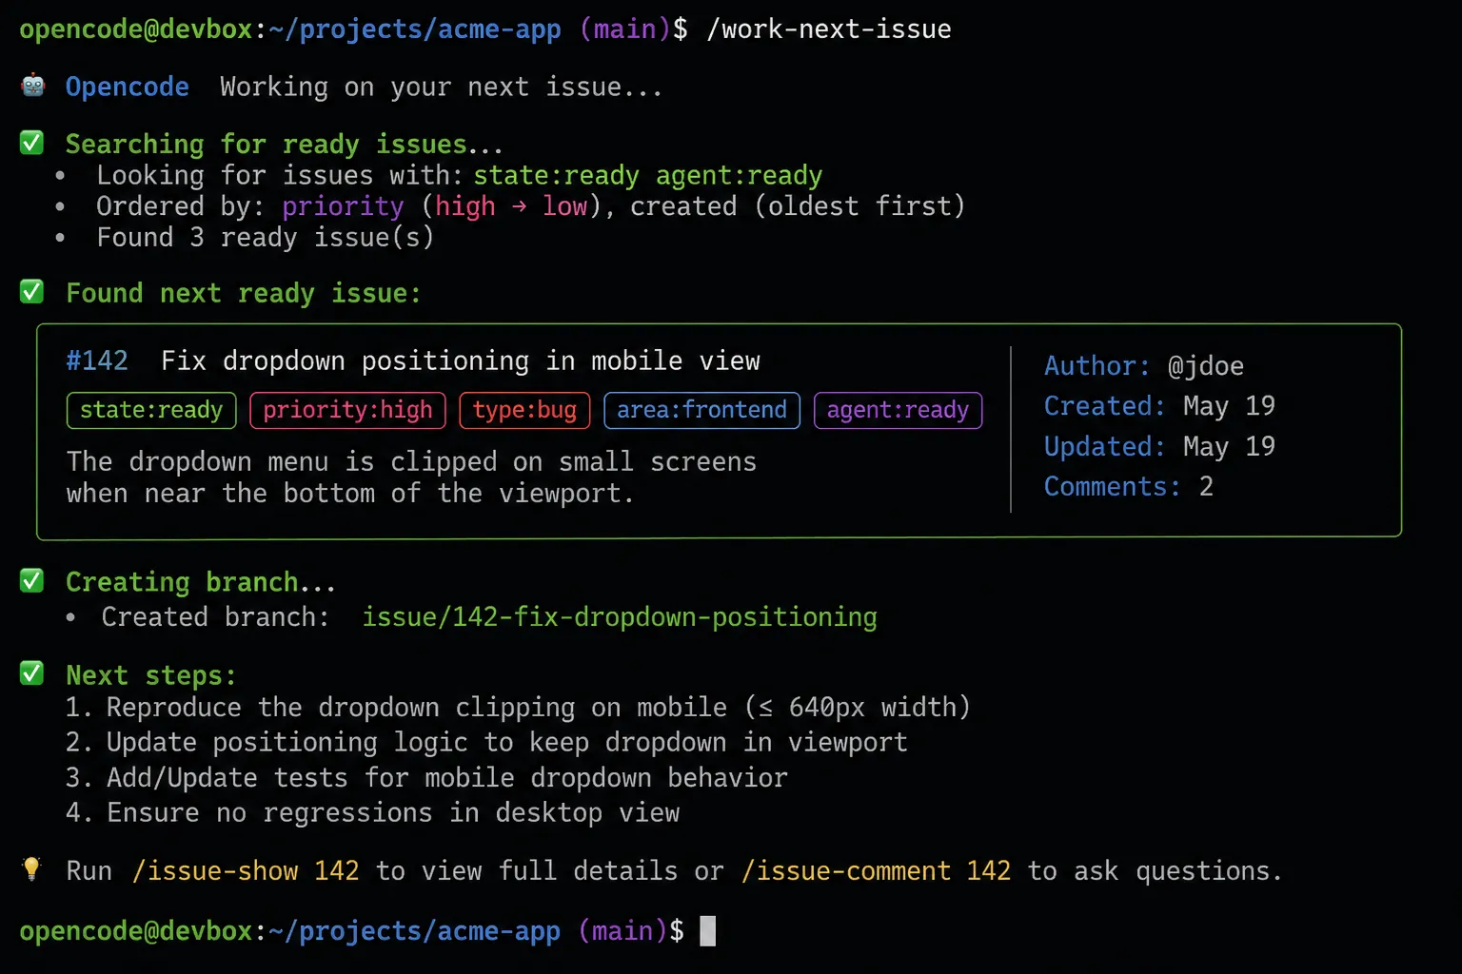1462x974 pixels.
Task: Click the 'Comments: 2' field
Action: pyautogui.click(x=1129, y=486)
